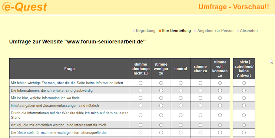The image size is (275, 138).
Task: Click the Frage column header
Action: pyautogui.click(x=69, y=69)
